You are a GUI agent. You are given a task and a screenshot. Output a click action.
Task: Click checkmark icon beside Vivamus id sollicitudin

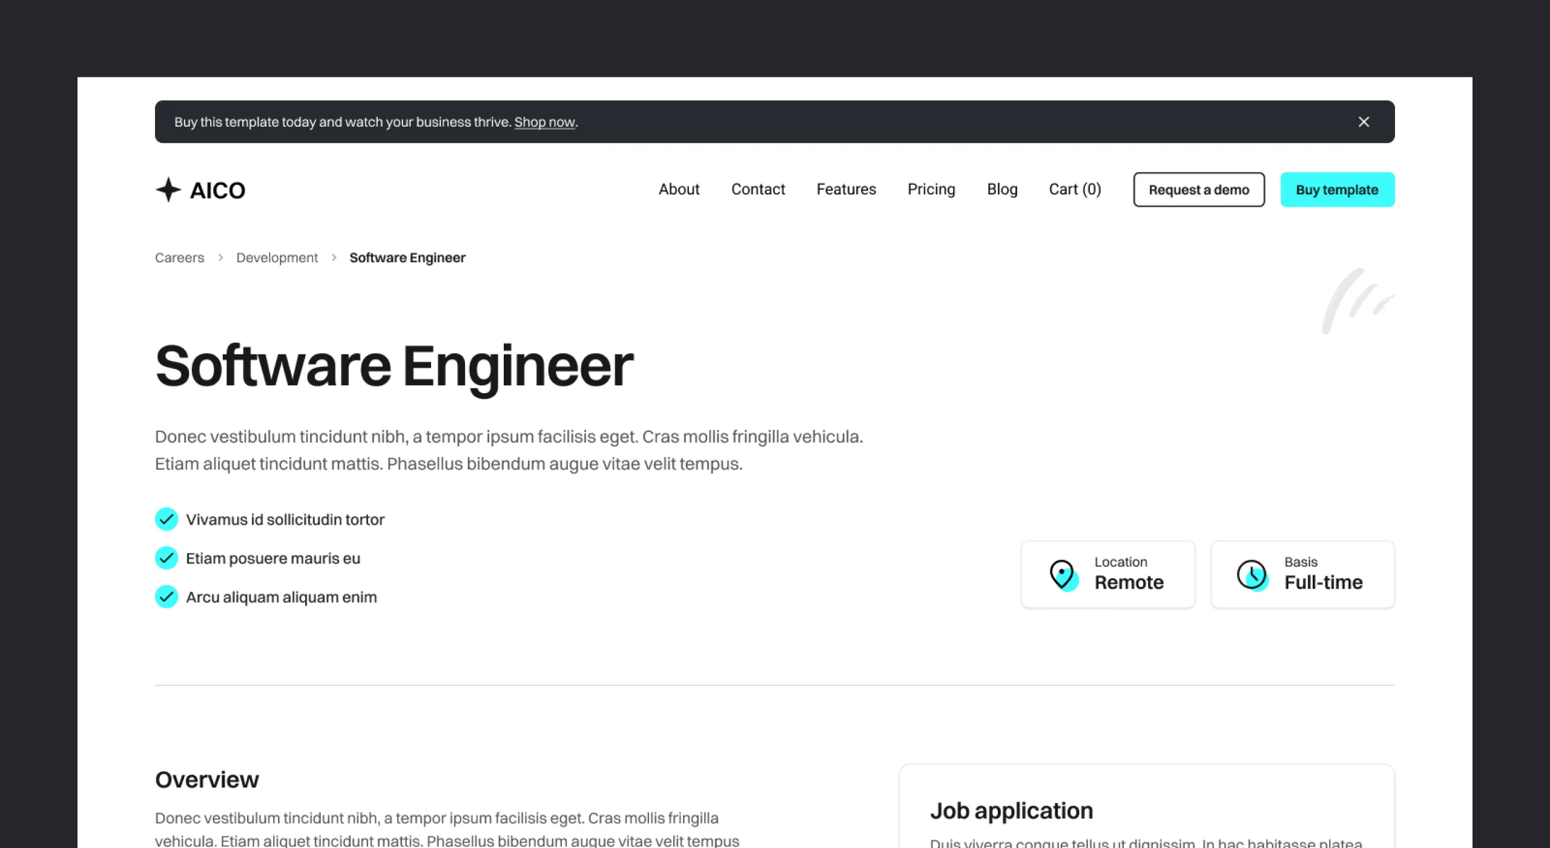click(167, 519)
